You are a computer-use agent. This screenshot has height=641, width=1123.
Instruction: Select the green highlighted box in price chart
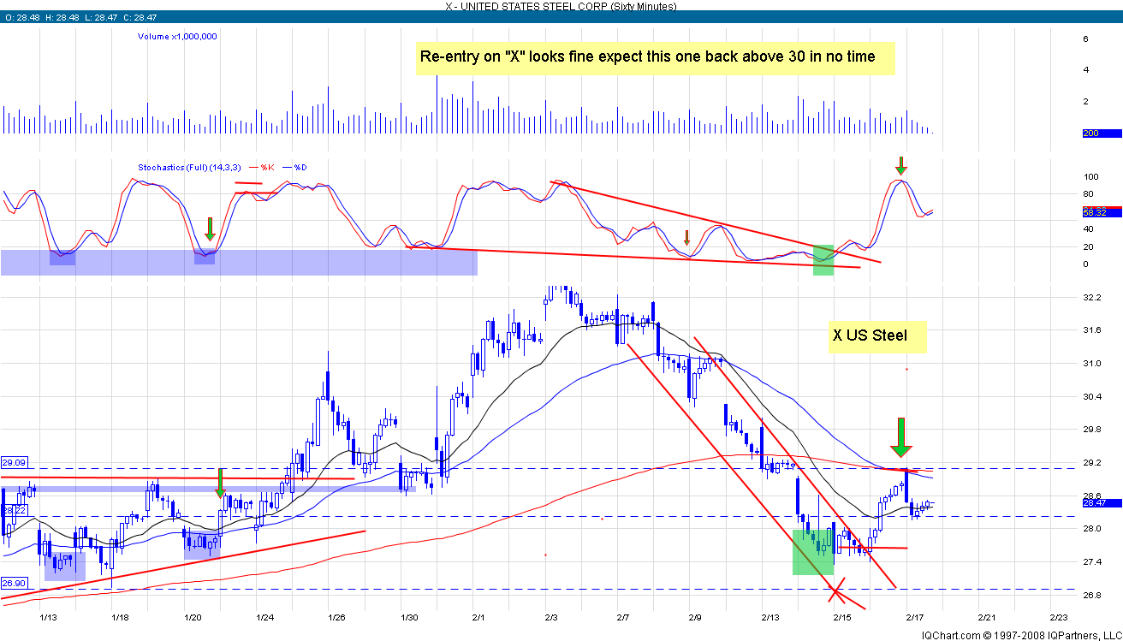click(x=813, y=551)
